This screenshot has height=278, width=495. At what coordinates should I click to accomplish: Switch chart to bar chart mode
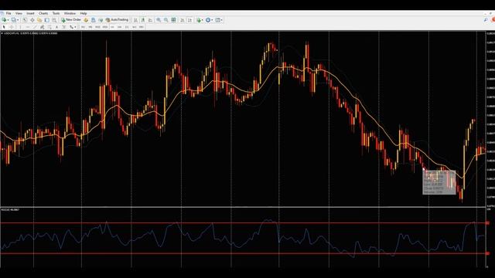pos(135,20)
